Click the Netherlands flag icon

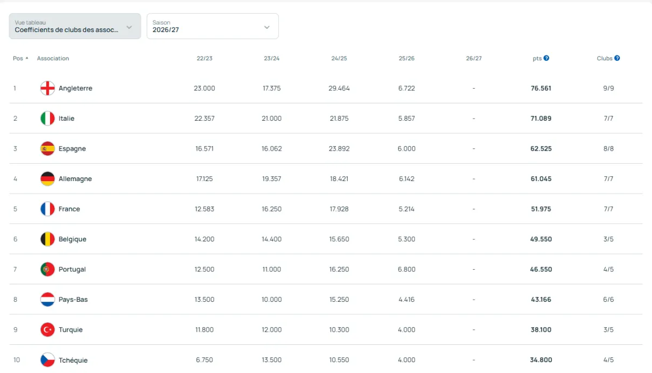click(x=48, y=300)
